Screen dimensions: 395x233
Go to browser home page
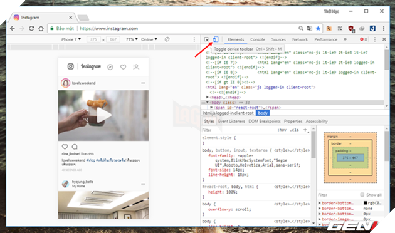click(x=41, y=28)
